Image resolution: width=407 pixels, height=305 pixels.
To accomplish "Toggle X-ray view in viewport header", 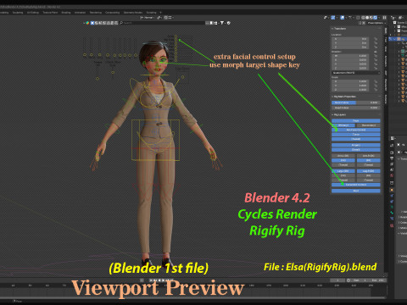I will point(358,18).
